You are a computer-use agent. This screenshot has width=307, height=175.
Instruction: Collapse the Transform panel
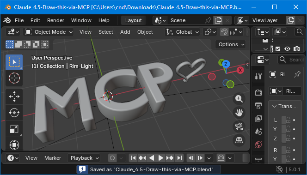click(275, 106)
